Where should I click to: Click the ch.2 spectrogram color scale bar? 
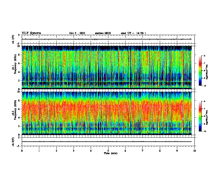[200, 116]
